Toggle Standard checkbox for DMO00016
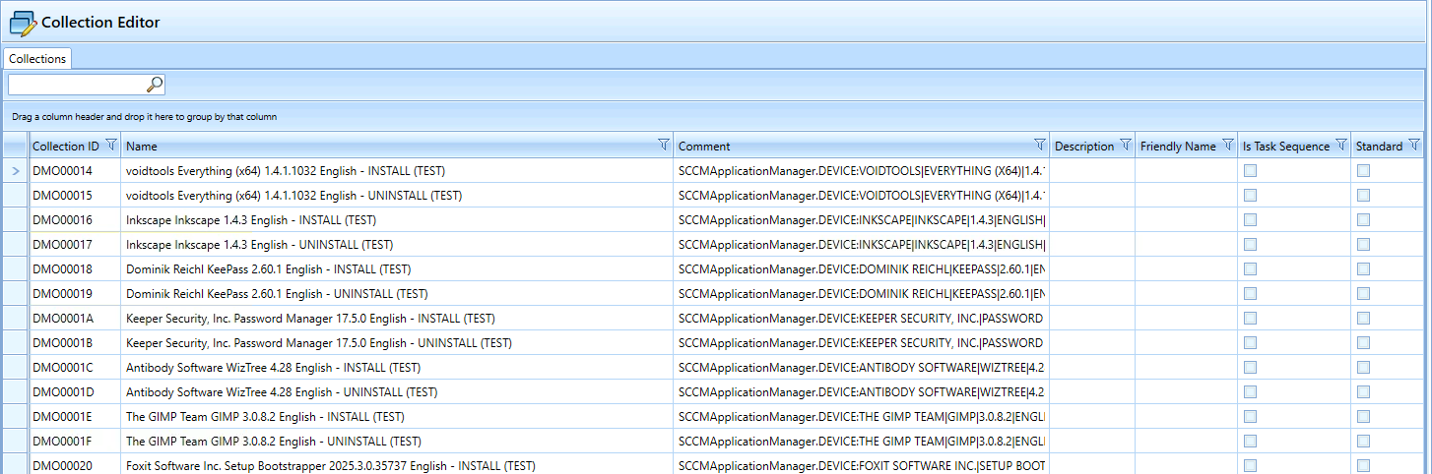This screenshot has width=1432, height=474. [1363, 220]
